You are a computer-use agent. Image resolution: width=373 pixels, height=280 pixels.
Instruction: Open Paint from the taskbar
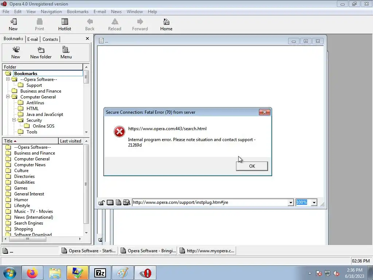(x=123, y=273)
